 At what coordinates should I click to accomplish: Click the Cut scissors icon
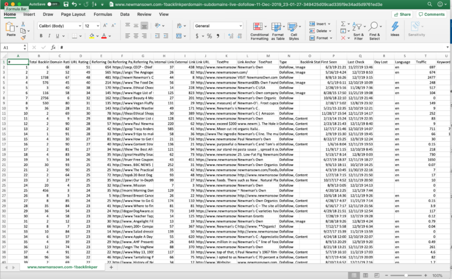point(23,24)
